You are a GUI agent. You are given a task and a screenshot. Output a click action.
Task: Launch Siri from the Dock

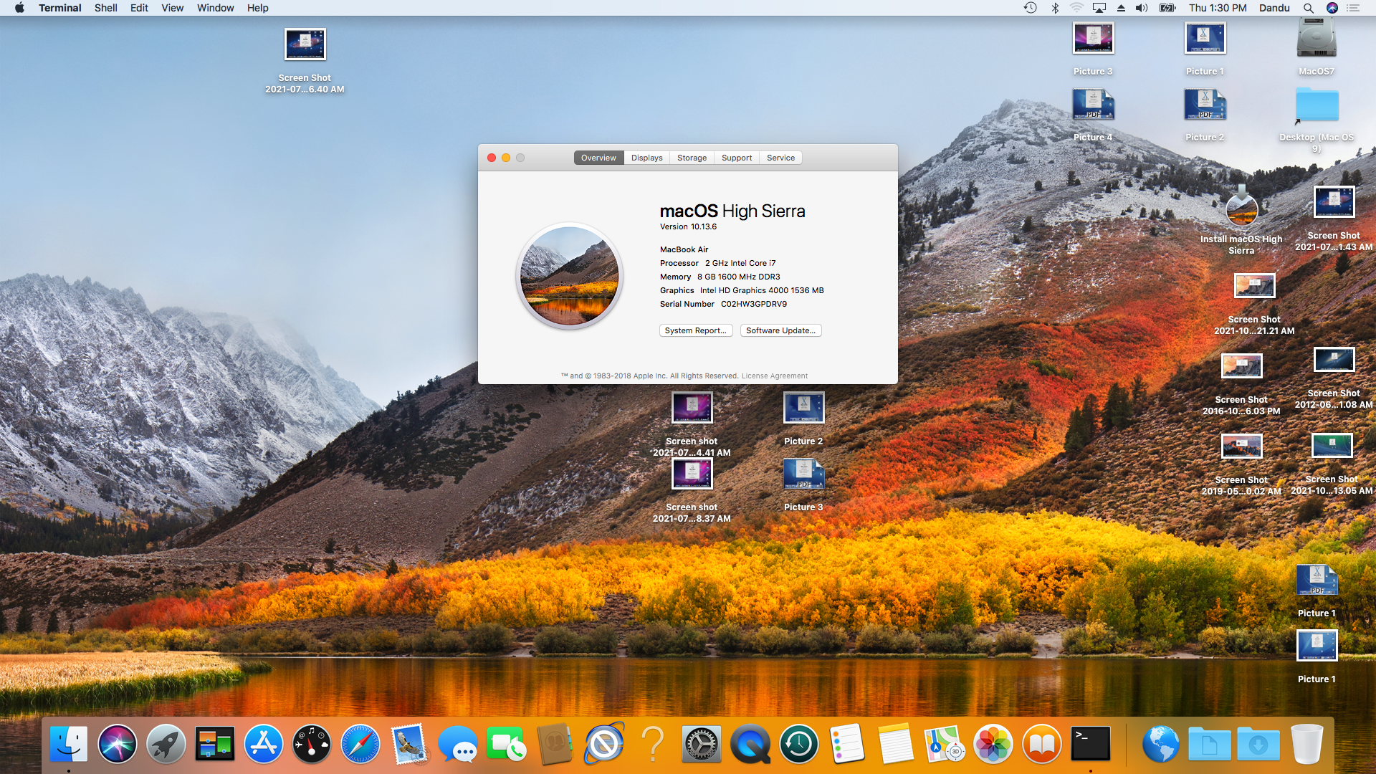118,744
